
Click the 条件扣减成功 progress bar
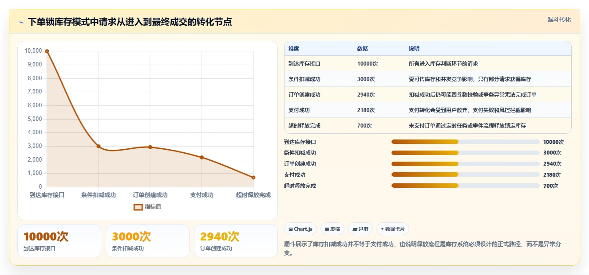click(466, 153)
